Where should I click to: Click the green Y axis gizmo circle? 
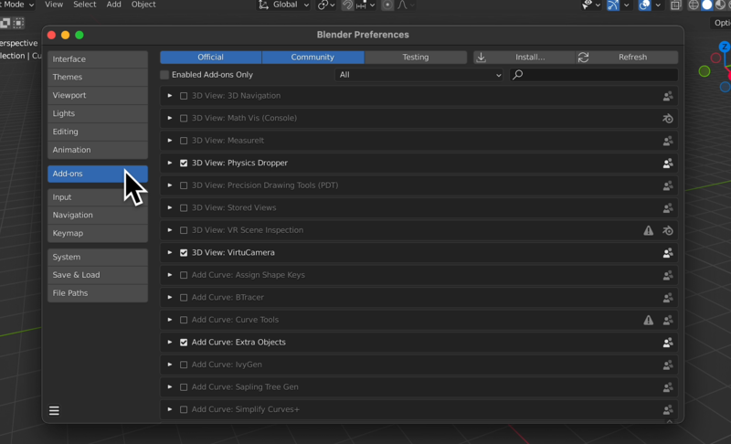click(x=705, y=71)
